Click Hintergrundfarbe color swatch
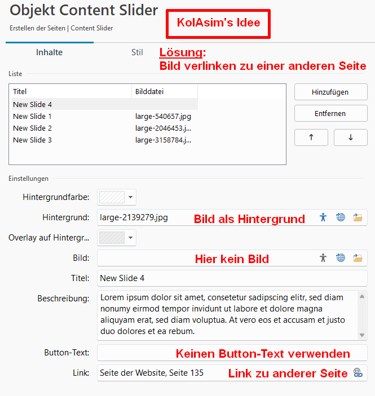Screen dimensions: 375x396 point(112,197)
